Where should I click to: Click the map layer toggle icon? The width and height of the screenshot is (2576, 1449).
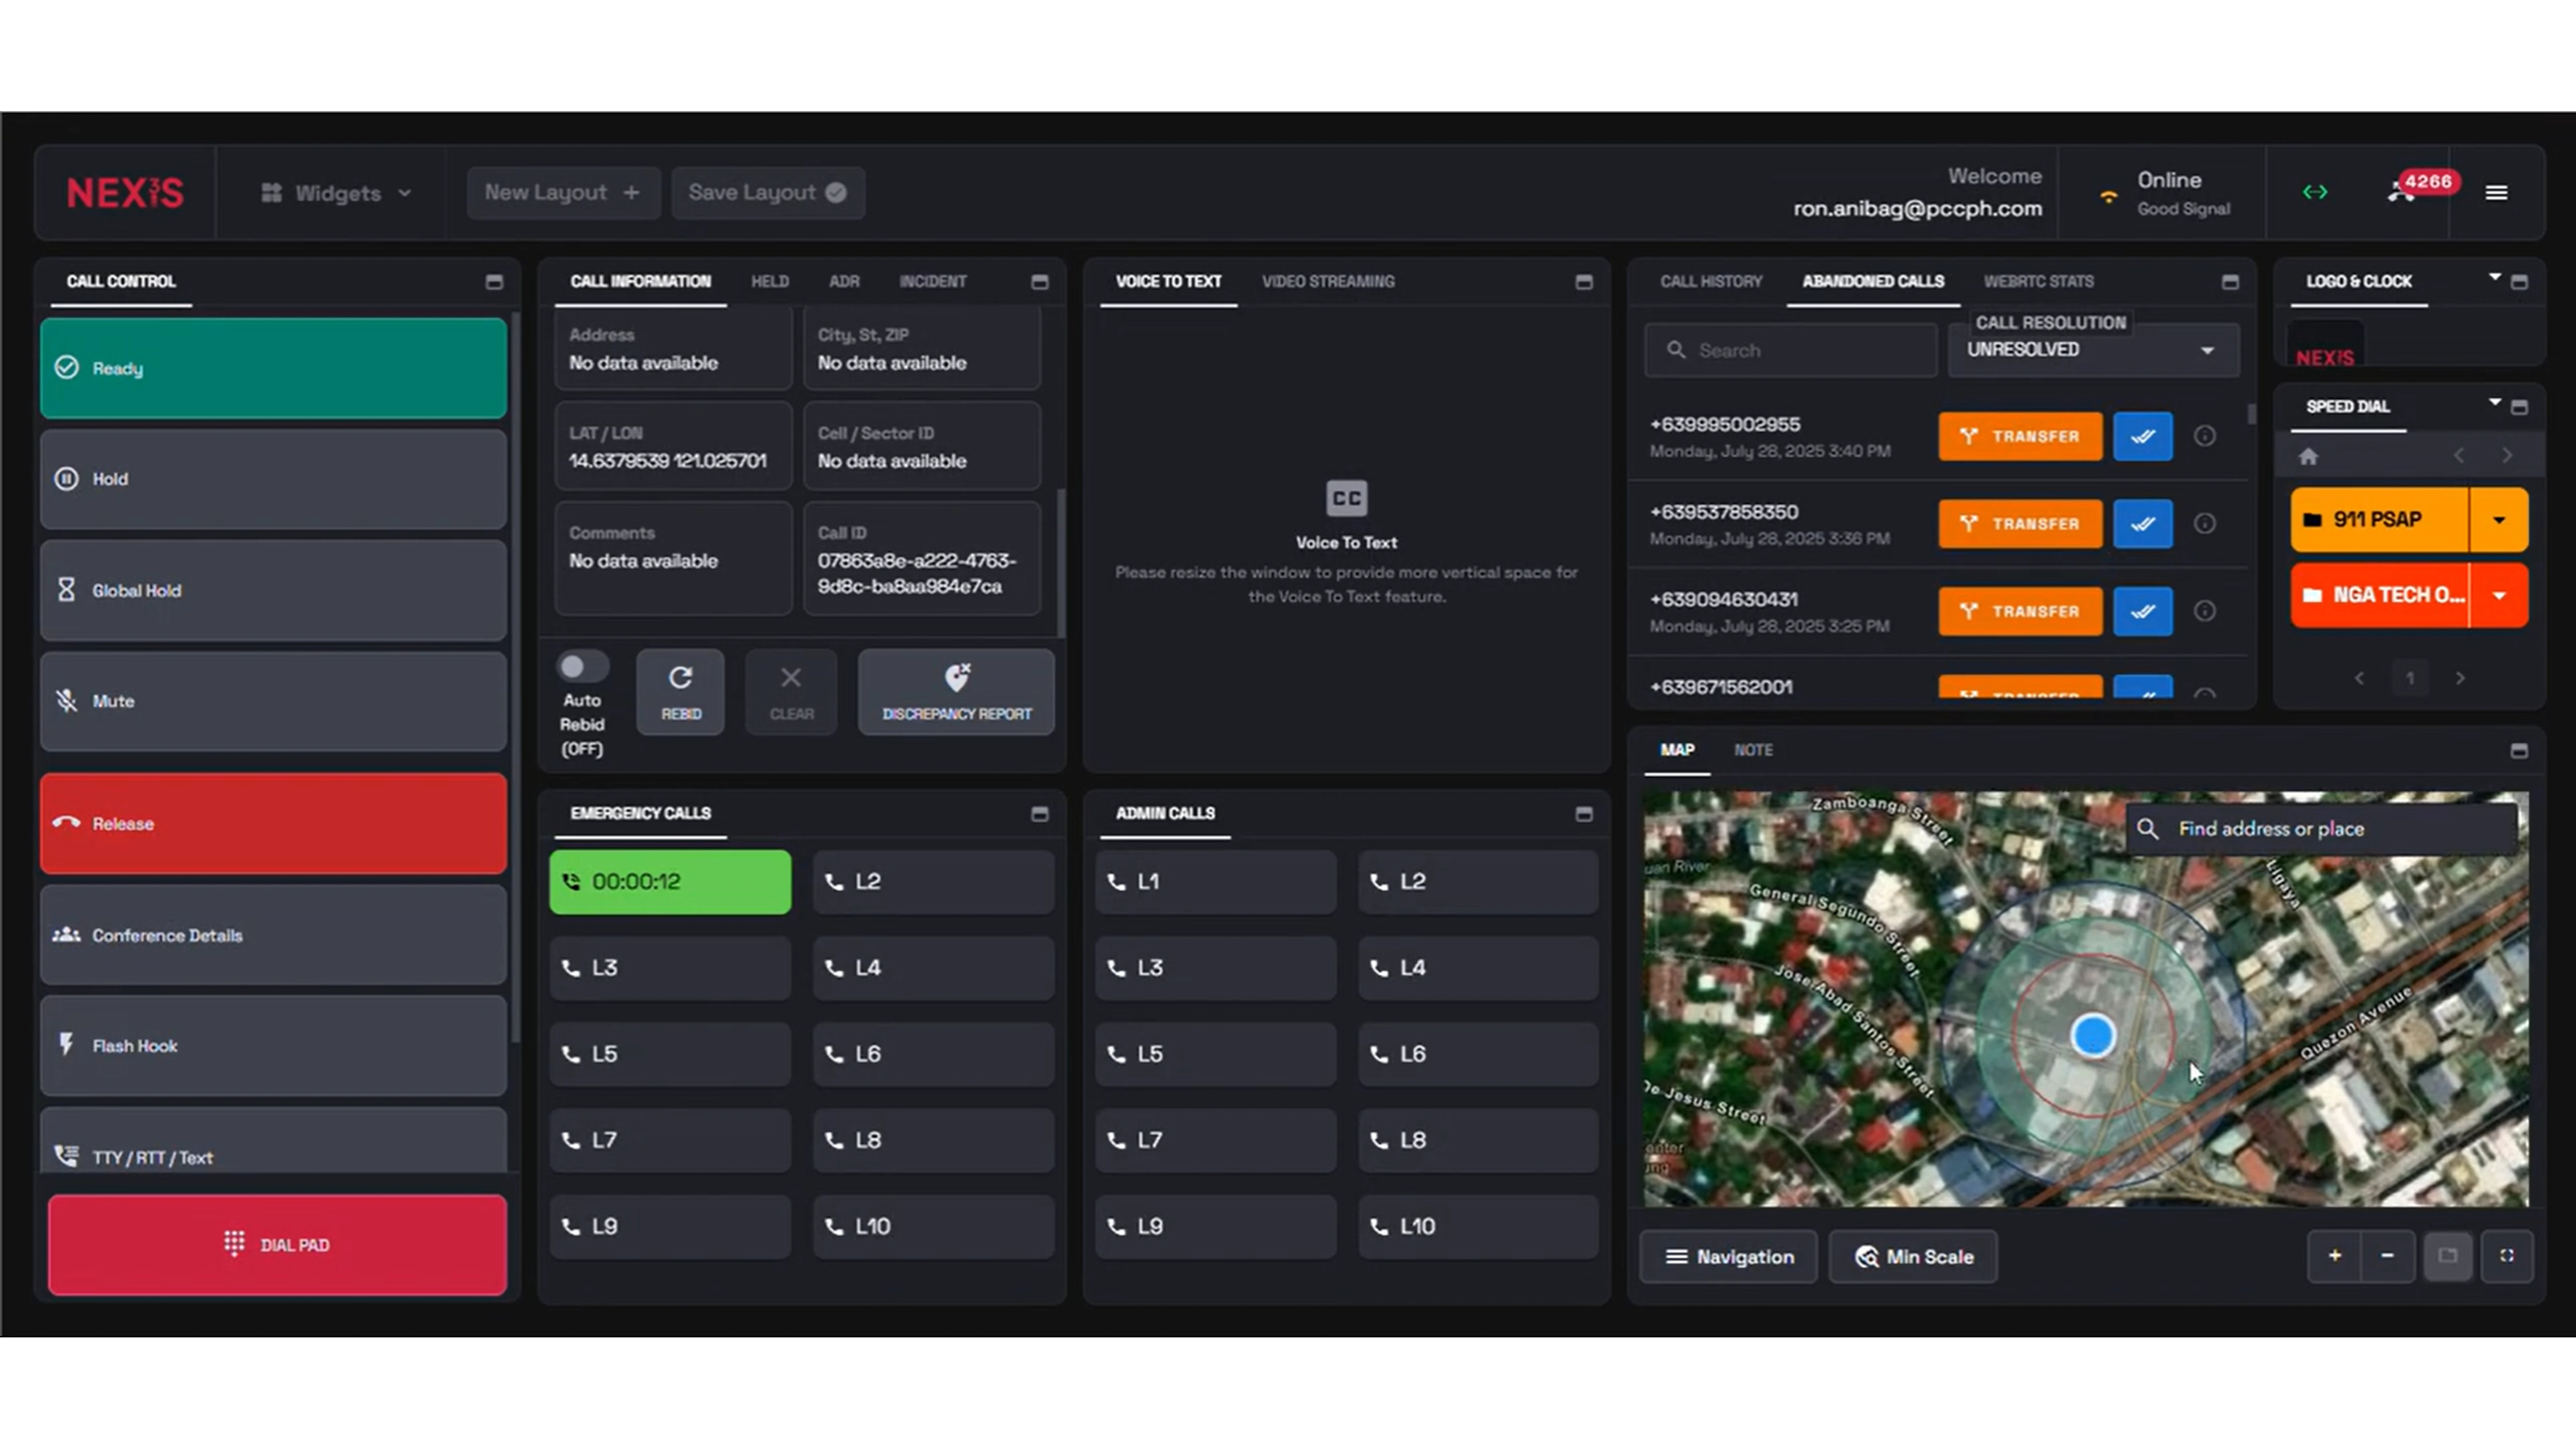pos(2447,1255)
